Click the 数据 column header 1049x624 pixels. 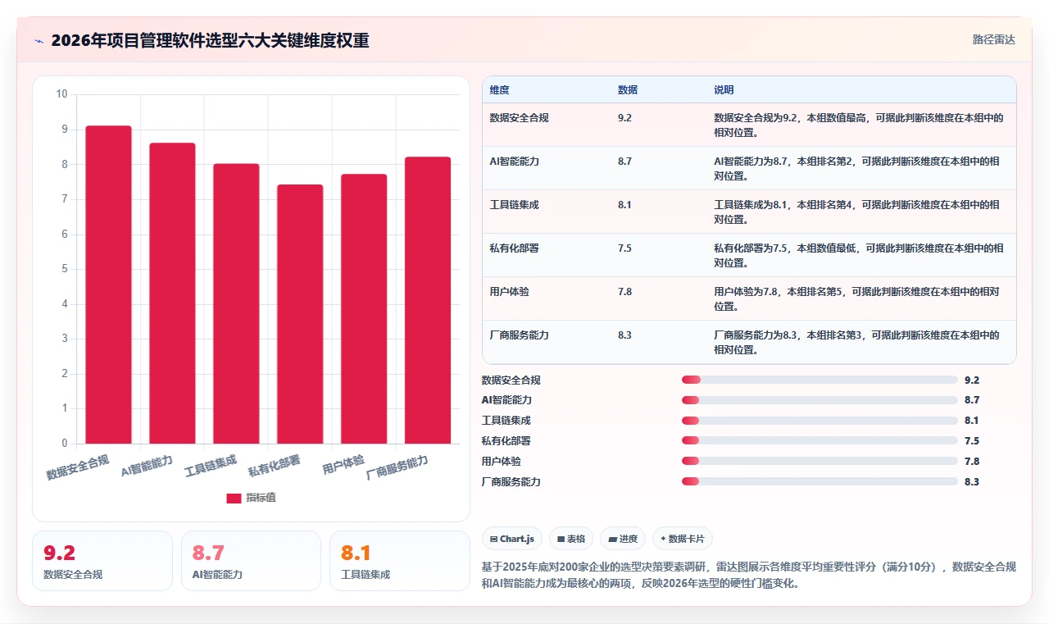coord(628,90)
